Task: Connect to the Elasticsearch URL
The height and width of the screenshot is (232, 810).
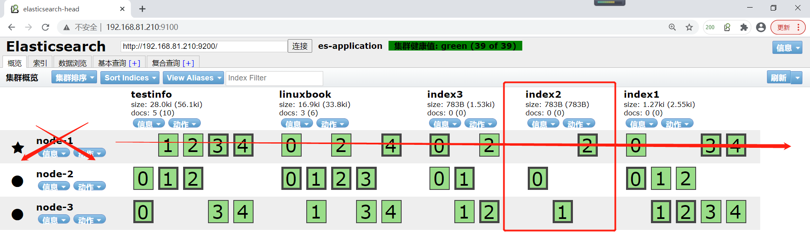Action: [x=300, y=46]
